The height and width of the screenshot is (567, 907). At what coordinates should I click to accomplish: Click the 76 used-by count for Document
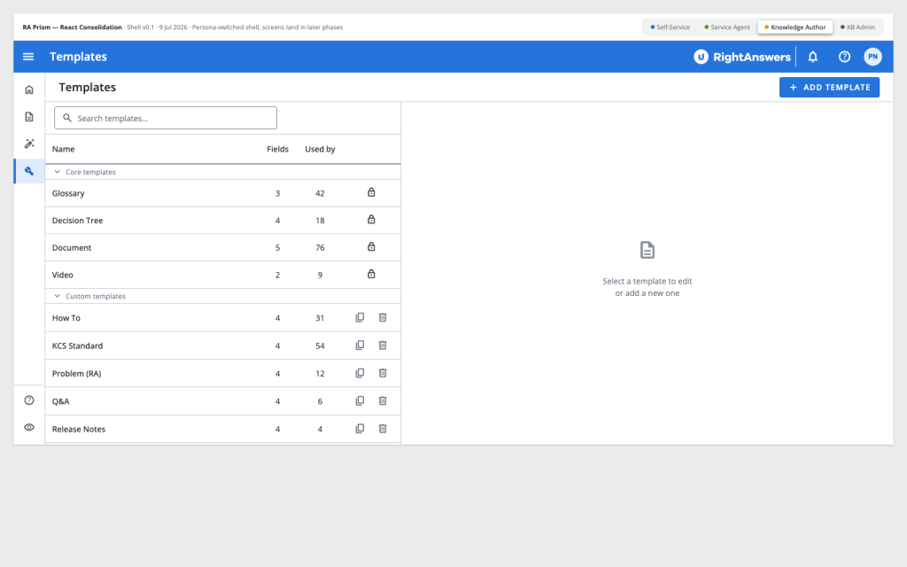320,248
